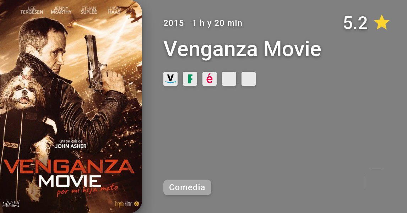Viewport: 407px width, 213px height.
Task: Click Jenny McCarthy's name on the poster
Action: (x=61, y=10)
